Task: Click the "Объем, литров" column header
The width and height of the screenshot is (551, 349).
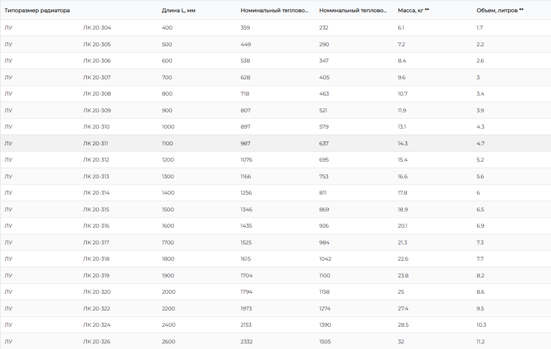Action: point(500,10)
